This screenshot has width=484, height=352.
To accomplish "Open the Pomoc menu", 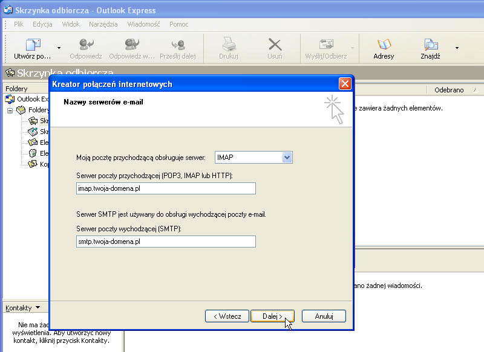I will coord(178,24).
